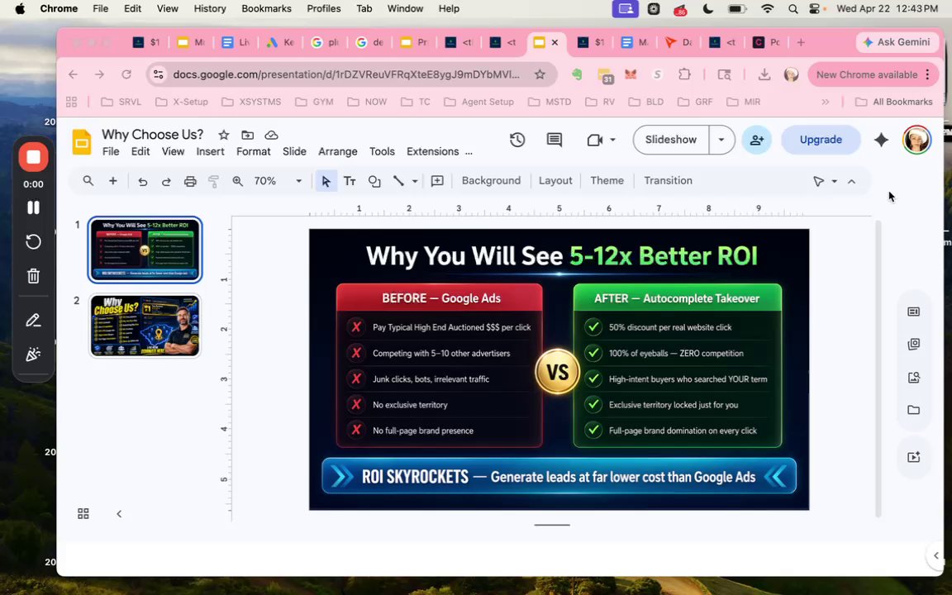The image size is (952, 595).
Task: Click the Transition button
Action: [x=668, y=181]
